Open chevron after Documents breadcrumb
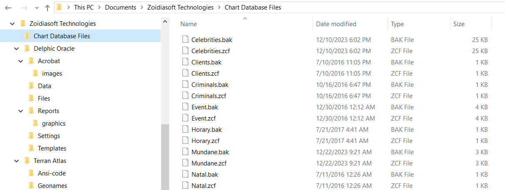This screenshot has height=190, width=505. click(142, 7)
